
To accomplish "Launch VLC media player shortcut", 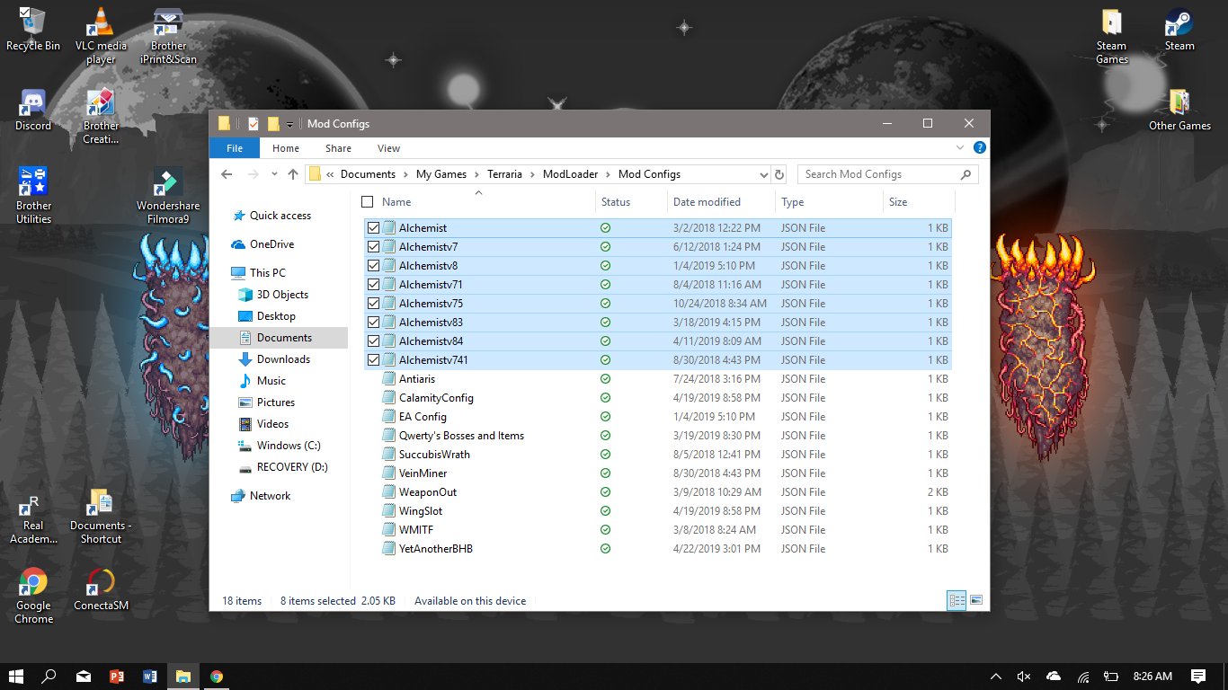I will tap(101, 36).
